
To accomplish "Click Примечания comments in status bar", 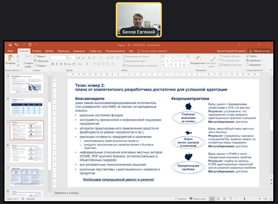I will (197, 199).
